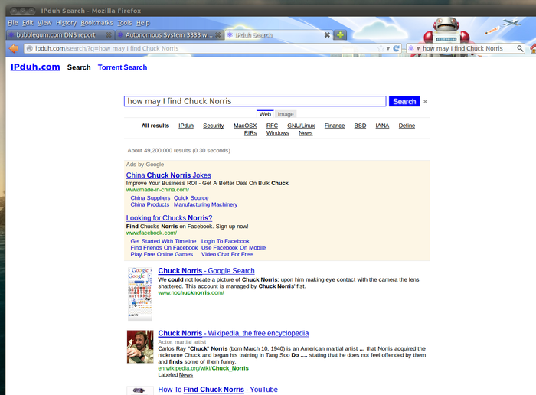Close the IPduh Search tab
536x395 pixels.
click(327, 35)
